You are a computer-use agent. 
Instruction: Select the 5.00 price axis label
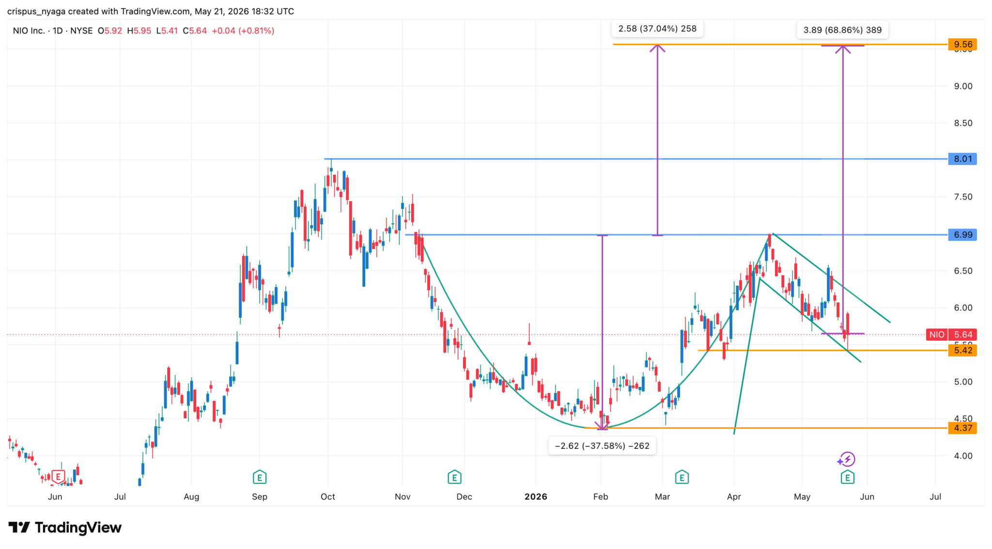click(963, 381)
